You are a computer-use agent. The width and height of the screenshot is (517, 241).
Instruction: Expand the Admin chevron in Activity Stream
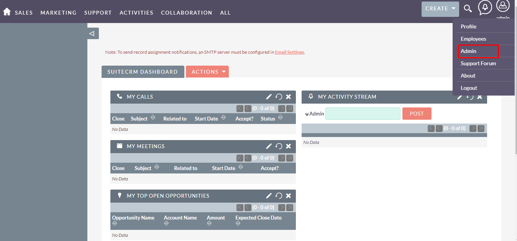(x=307, y=114)
